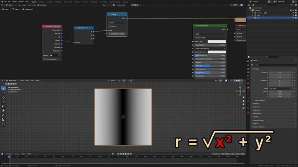
Task: Click the Texture Coordinate node header
Action: 52,26
